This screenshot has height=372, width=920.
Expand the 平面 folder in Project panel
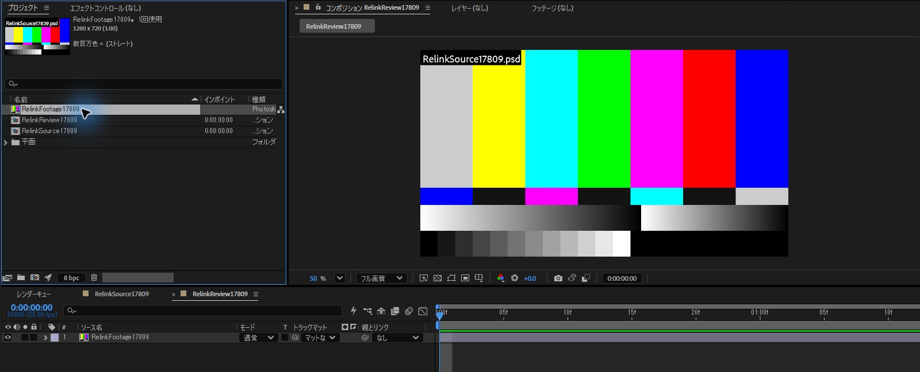click(6, 142)
